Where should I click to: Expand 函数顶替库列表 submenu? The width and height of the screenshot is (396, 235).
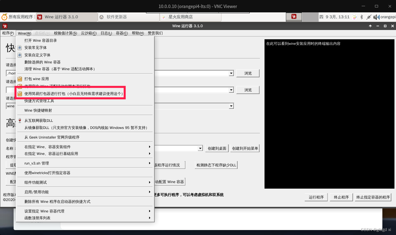(85, 218)
